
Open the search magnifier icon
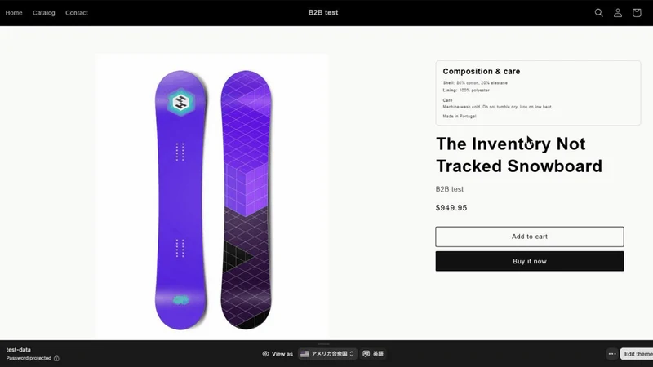[598, 13]
